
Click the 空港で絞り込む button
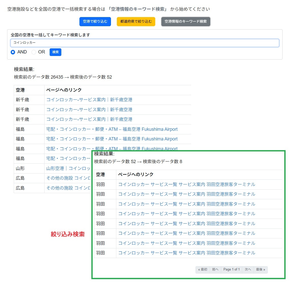(95, 22)
